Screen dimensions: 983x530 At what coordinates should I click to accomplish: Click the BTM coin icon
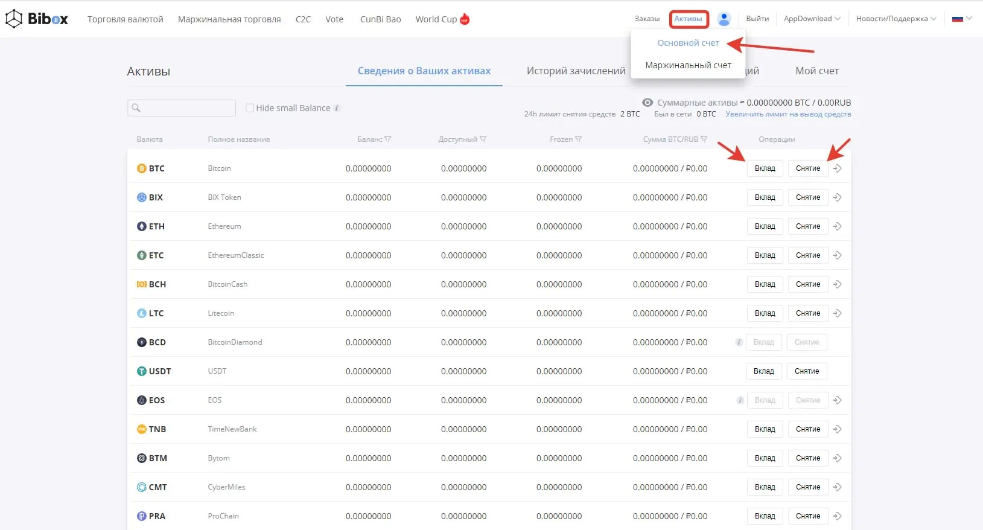pyautogui.click(x=142, y=458)
